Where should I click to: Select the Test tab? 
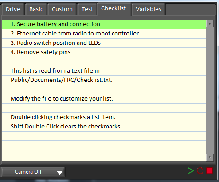coord(87,9)
